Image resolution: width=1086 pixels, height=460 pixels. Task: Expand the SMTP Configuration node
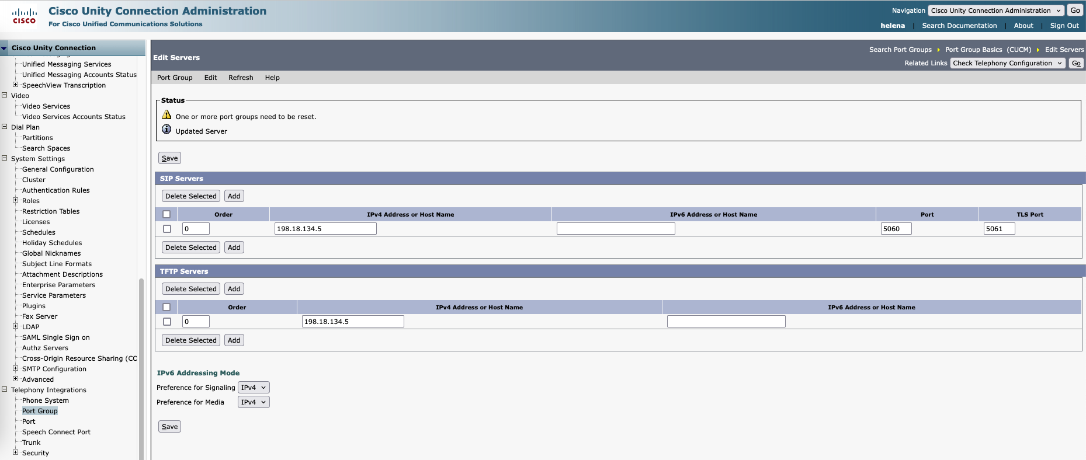point(16,368)
